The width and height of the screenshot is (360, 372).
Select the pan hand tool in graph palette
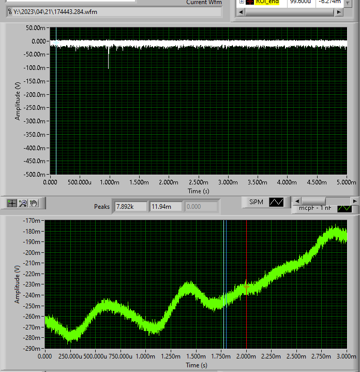click(34, 203)
